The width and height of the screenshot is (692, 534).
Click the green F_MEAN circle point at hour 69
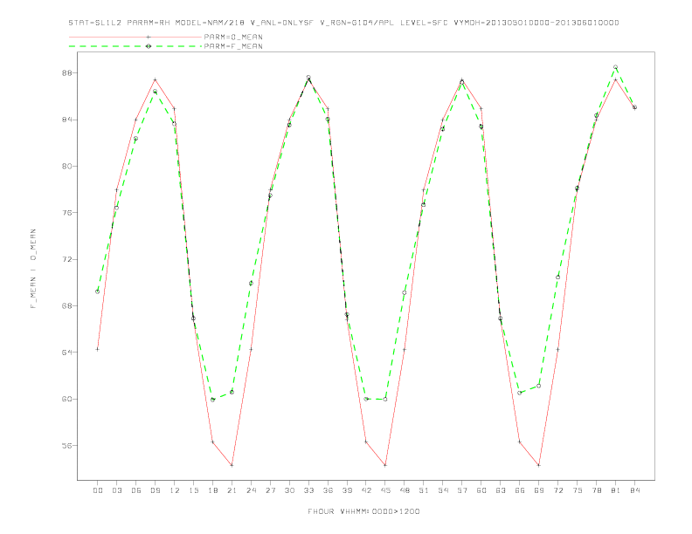coord(539,386)
